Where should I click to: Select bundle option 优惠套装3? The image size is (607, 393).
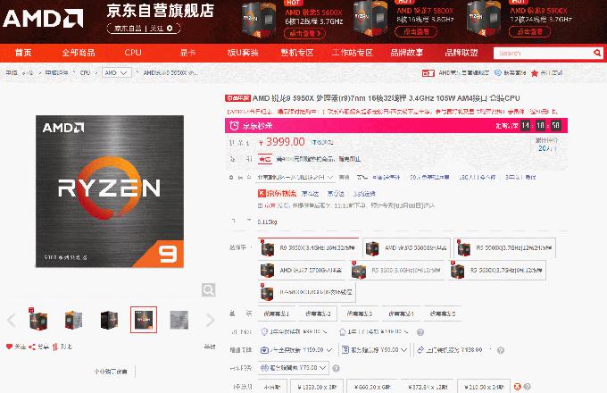(x=360, y=314)
